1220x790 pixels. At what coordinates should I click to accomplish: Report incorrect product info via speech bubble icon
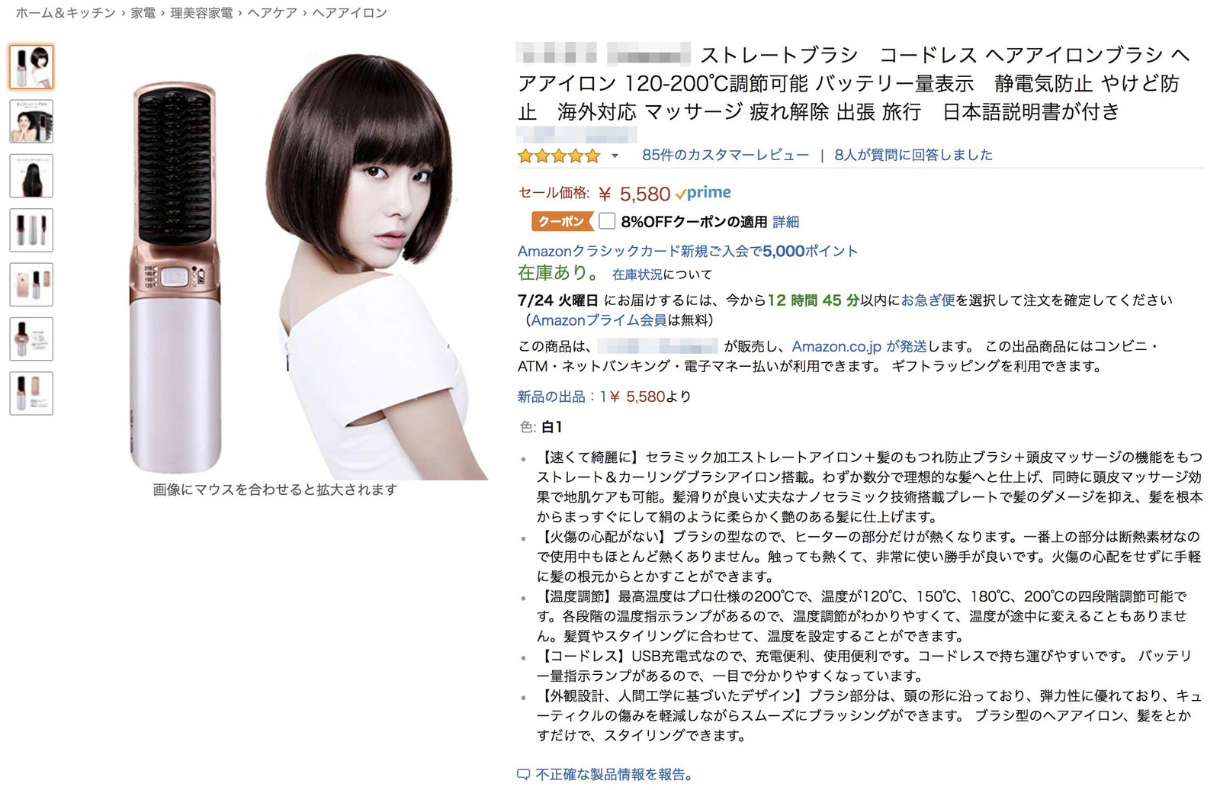pos(523,775)
